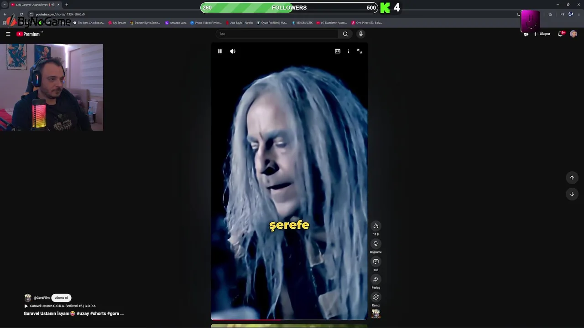
Task: Open the Chrome profile avatar
Action: click(x=571, y=14)
